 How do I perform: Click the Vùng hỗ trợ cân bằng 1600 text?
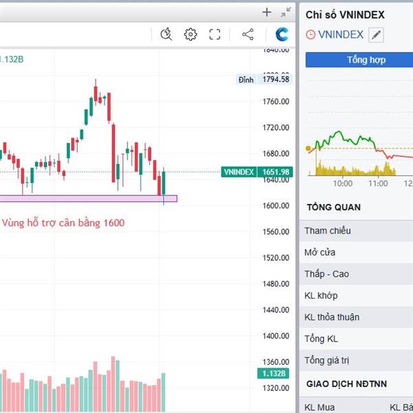coord(63,223)
